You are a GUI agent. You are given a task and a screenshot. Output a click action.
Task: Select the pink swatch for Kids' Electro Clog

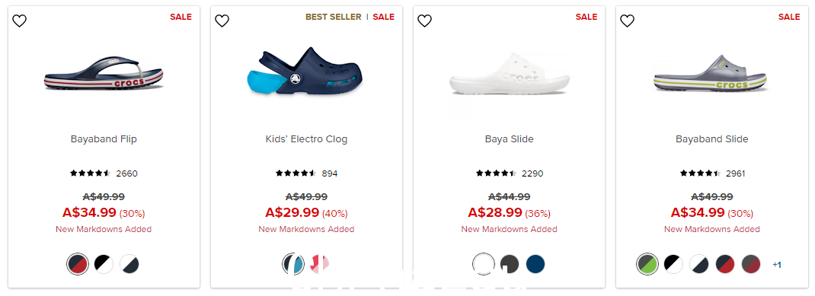click(x=319, y=264)
